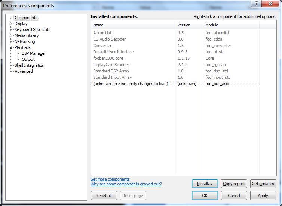Image resolution: width=282 pixels, height=206 pixels.
Task: Go to Networking preferences
Action: coord(25,41)
